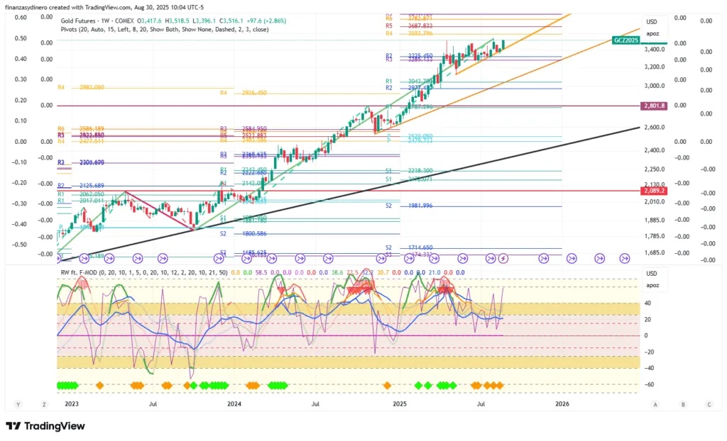The width and height of the screenshot is (727, 441).
Task: Click the R5 3687.833 pivot label
Action: 410,26
